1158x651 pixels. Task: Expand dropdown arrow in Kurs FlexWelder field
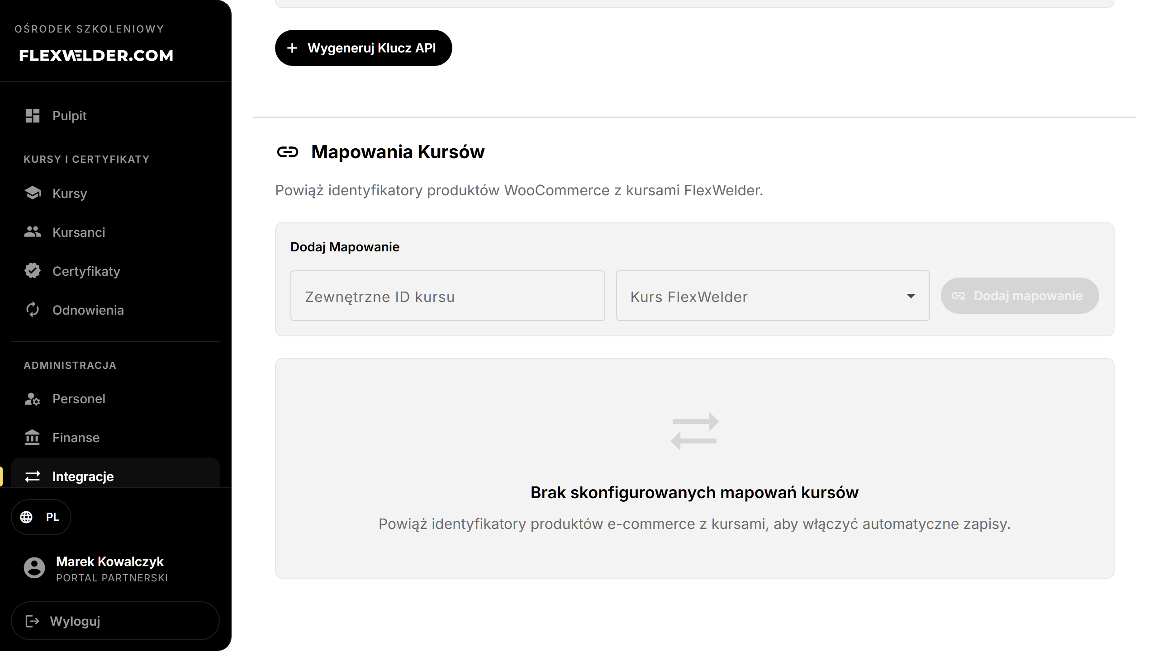point(911,296)
